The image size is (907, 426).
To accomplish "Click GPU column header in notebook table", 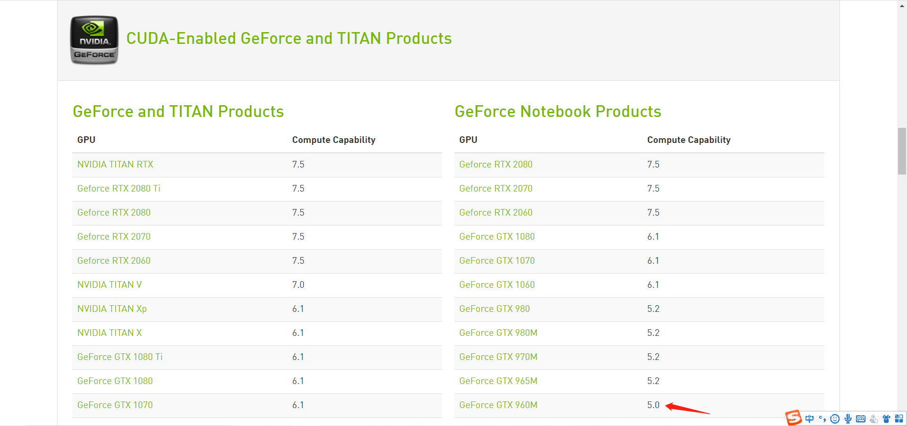I will 468,140.
